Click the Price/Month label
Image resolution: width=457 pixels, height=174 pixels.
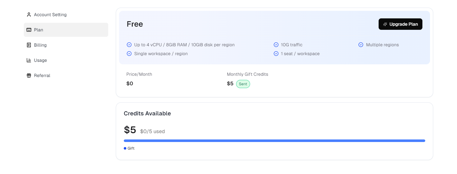pos(139,74)
